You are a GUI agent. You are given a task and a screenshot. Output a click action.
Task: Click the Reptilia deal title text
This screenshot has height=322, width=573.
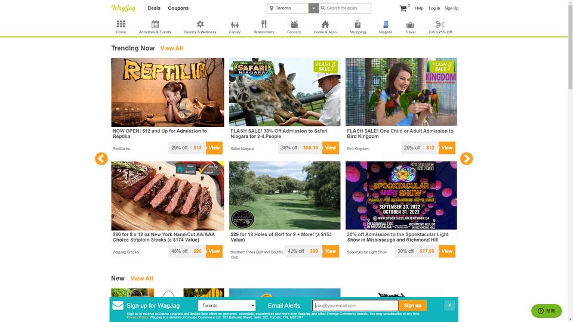160,134
